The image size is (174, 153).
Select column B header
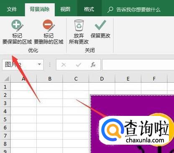[x=50, y=79]
